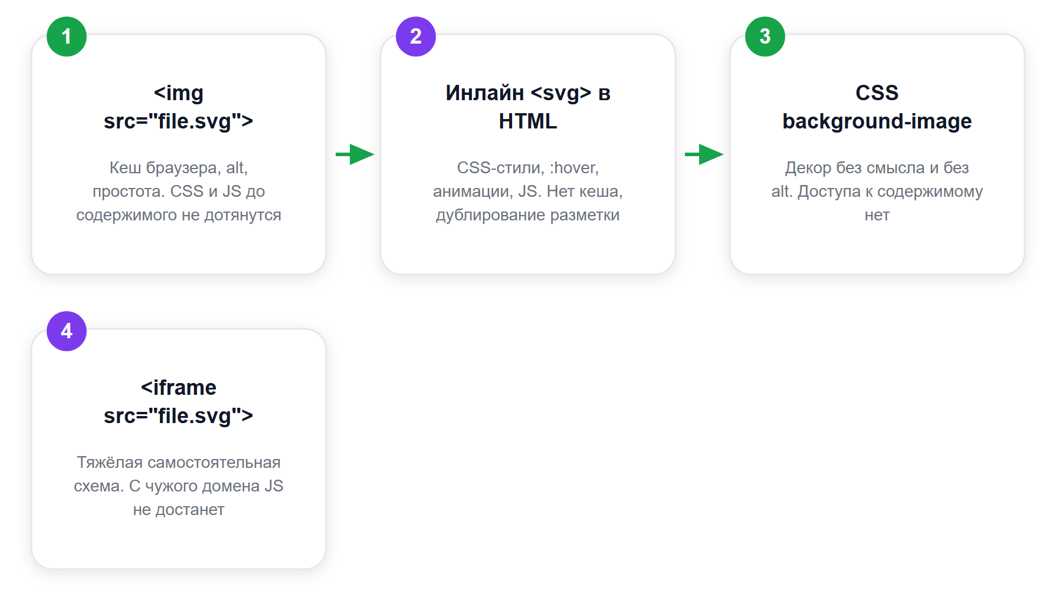Viewport: 1056px width, 604px height.
Task: Click the green number 3 badge
Action: (765, 37)
